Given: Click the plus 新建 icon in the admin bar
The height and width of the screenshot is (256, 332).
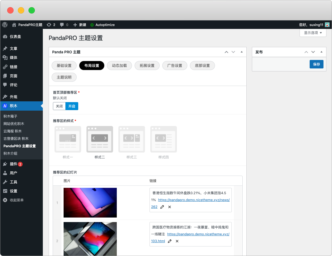Looking at the screenshot, I should pyautogui.click(x=75, y=25).
